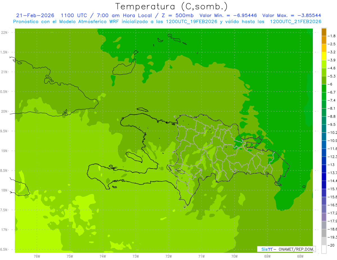Click the "74W" longitude axis label
The height and width of the screenshot is (260, 337).
coord(103,256)
